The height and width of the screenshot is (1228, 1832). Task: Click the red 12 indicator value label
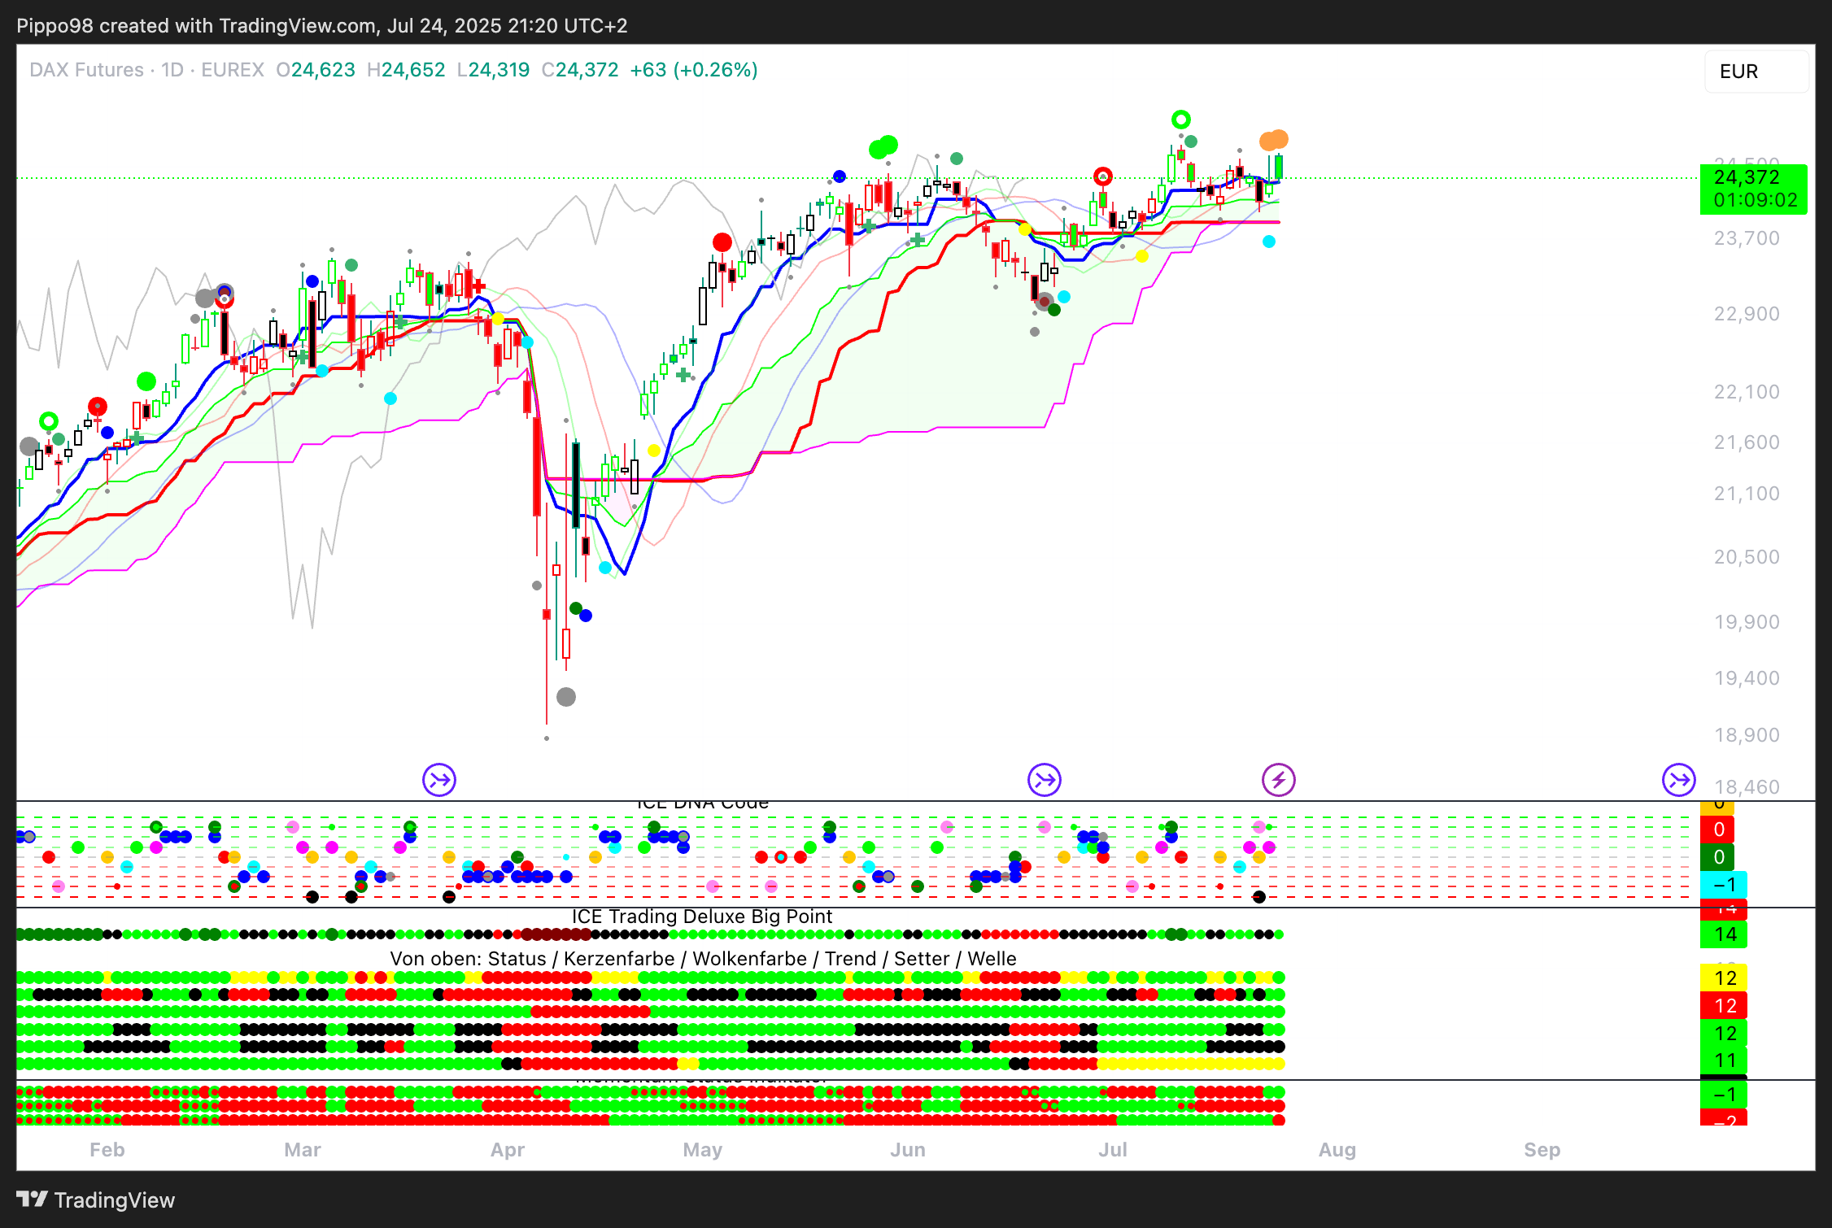coord(1724,1006)
